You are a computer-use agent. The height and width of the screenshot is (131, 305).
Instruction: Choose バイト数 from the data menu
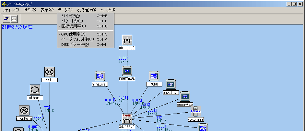(x=86, y=16)
